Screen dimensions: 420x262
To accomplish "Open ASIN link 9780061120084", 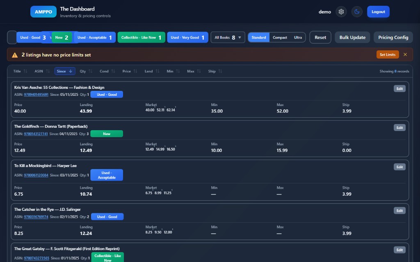I will 36,175.
